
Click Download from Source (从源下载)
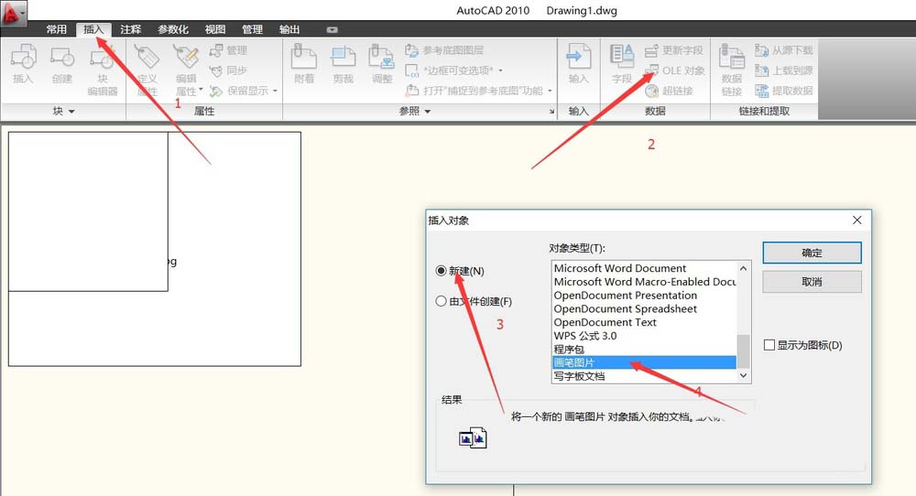click(783, 50)
